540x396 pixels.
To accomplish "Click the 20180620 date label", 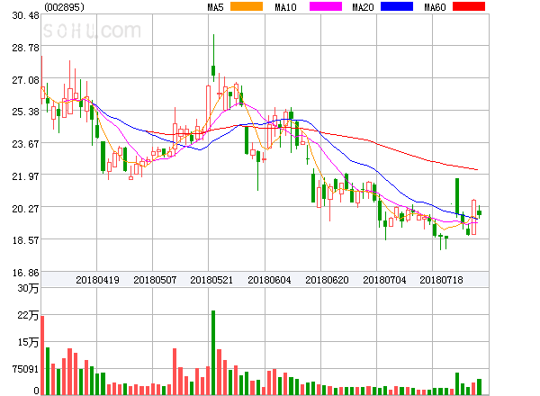I will [327, 280].
